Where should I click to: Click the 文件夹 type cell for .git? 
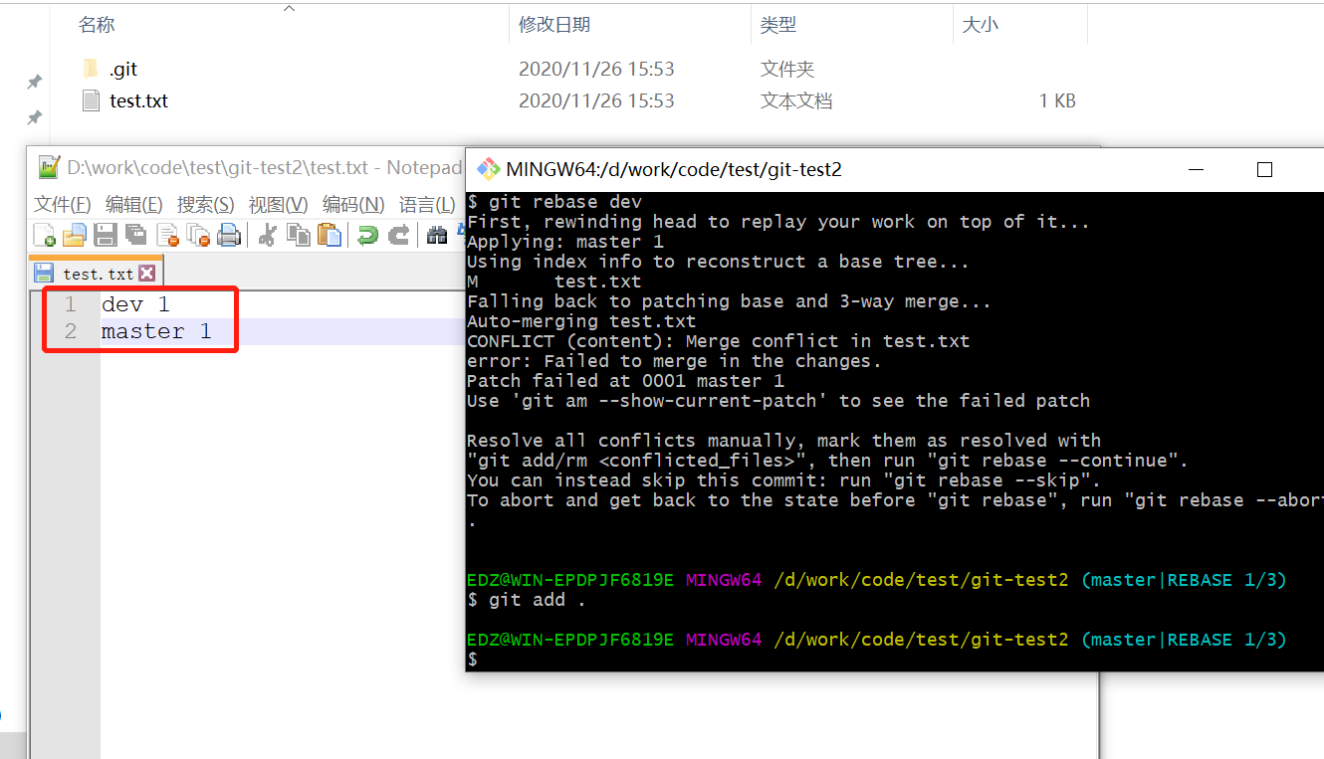787,70
